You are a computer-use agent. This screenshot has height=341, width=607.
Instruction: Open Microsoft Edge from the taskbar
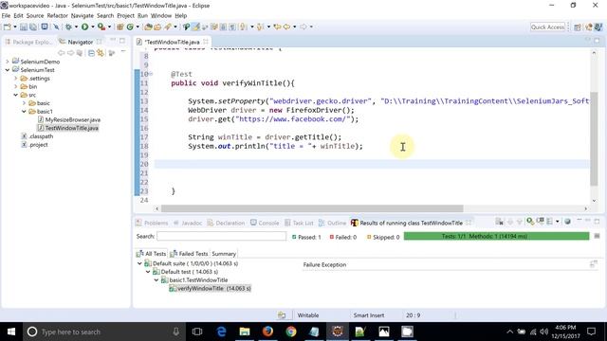(x=221, y=332)
